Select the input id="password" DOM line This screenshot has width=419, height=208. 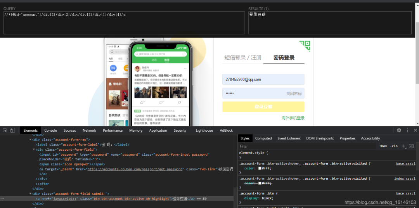pos(124,157)
